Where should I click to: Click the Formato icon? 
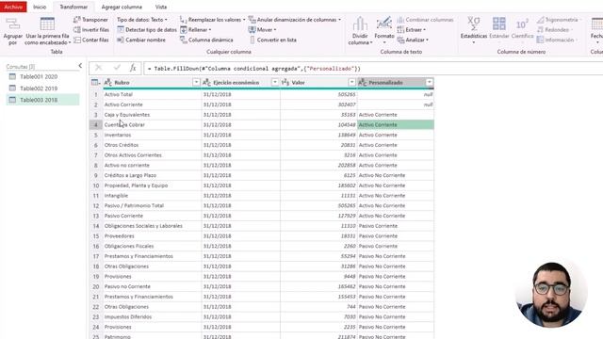[383, 24]
